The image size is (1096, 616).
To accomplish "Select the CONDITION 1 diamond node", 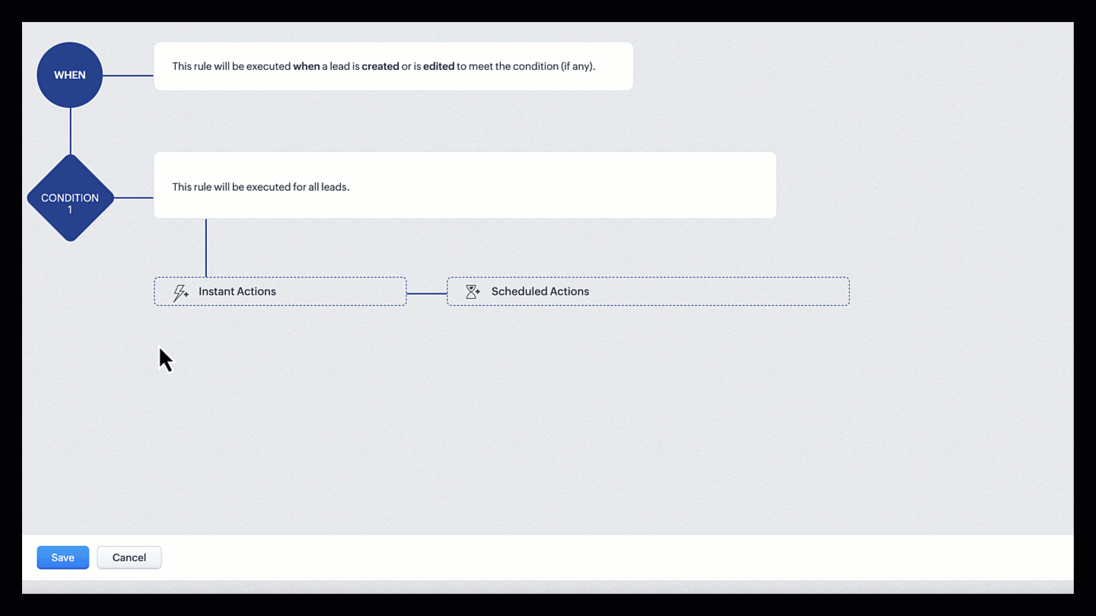I will point(70,198).
